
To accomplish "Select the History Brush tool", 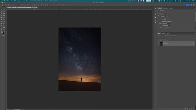I will coord(2,19).
